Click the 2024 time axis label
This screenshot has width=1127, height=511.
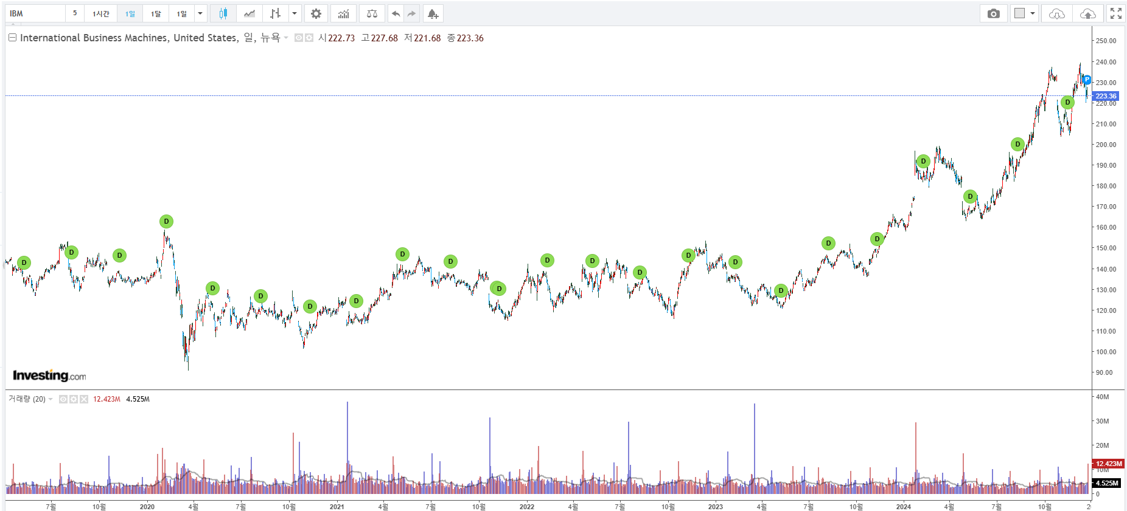point(904,506)
